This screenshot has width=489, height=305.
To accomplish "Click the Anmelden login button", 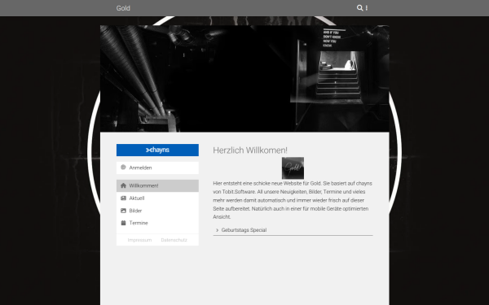I will pyautogui.click(x=157, y=168).
